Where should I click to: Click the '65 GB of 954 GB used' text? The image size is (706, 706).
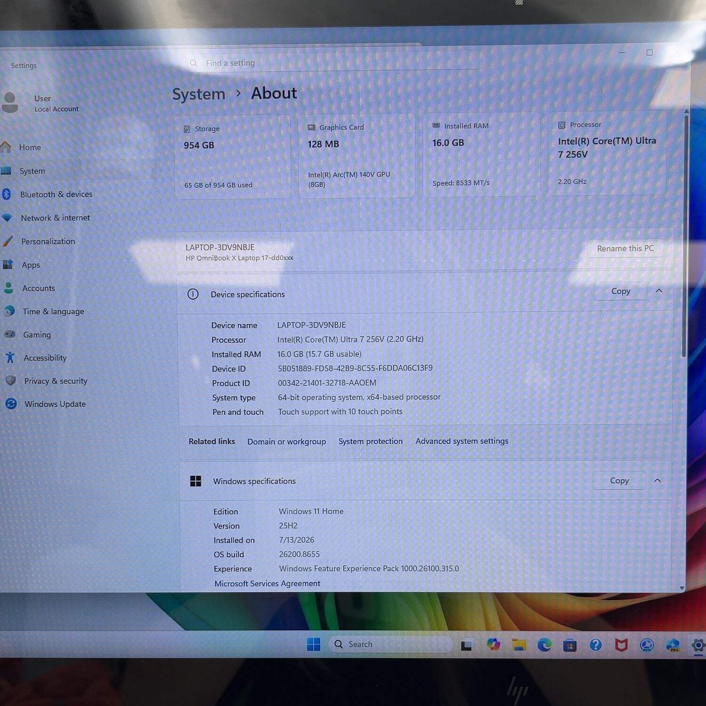tap(218, 185)
